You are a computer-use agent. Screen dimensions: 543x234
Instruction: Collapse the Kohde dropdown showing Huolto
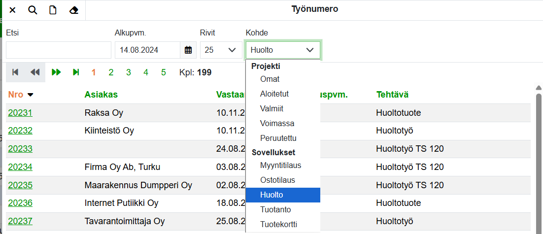(283, 50)
